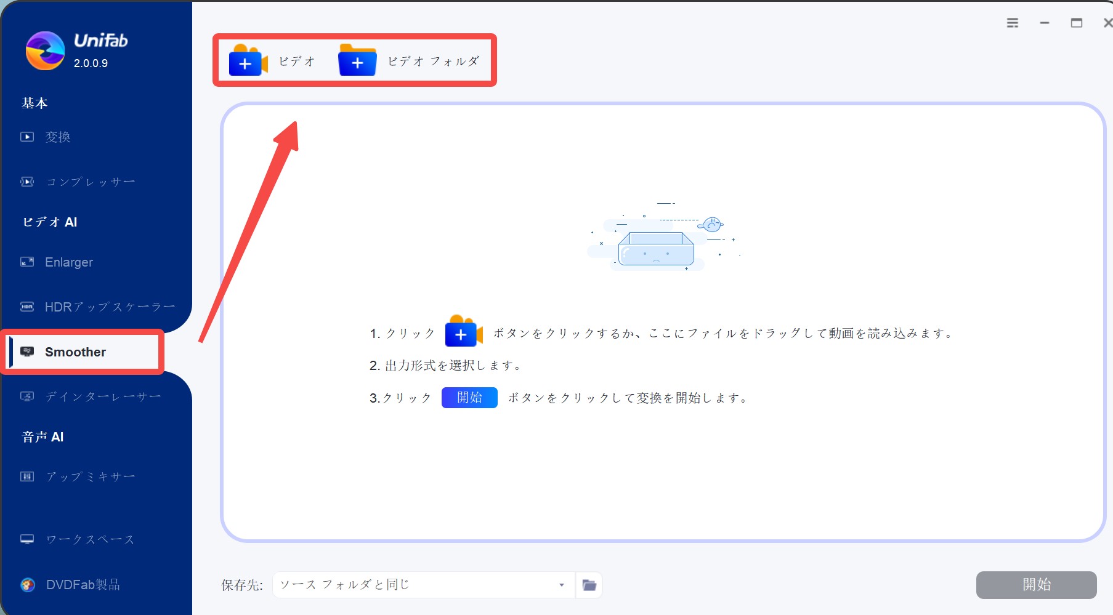
Task: Click the ビデオ add button label
Action: click(297, 61)
